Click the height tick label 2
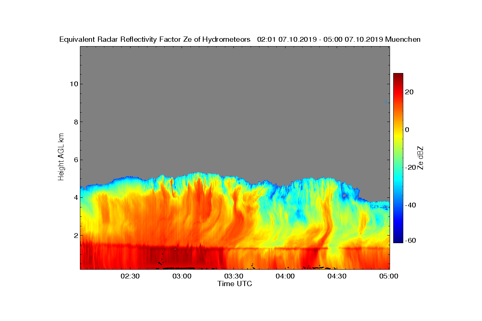This screenshot has width=482, height=321. [x=75, y=235]
